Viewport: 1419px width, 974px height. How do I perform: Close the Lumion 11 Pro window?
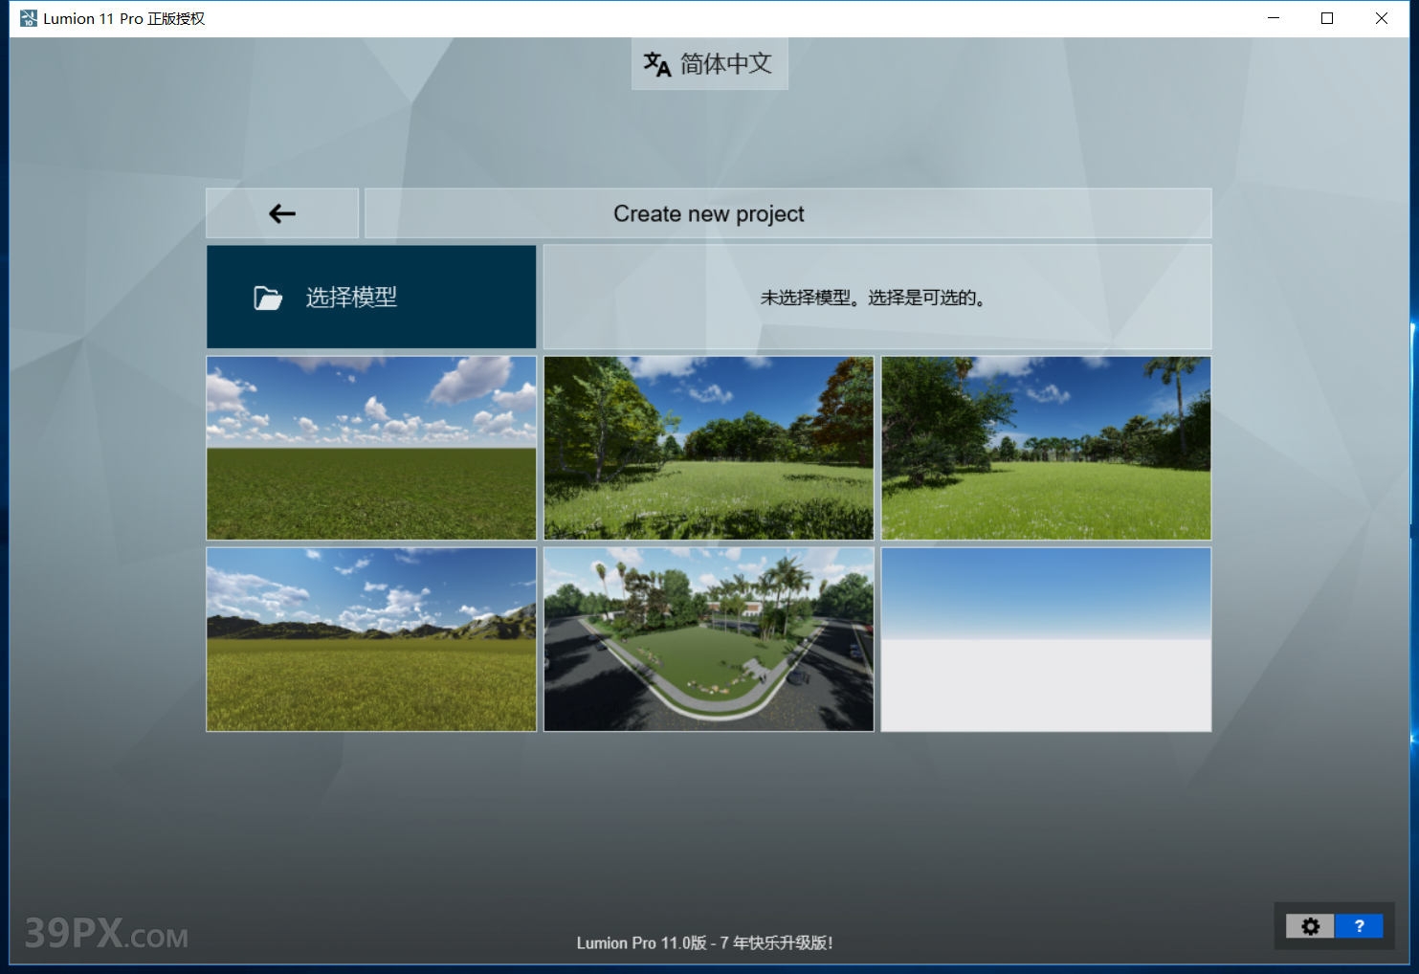click(x=1381, y=18)
